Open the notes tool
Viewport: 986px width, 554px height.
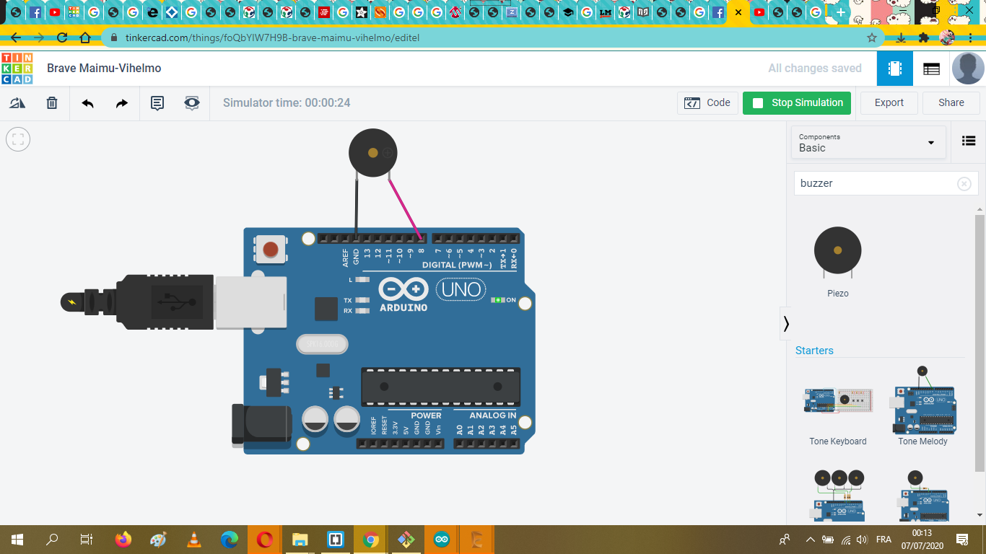[157, 103]
